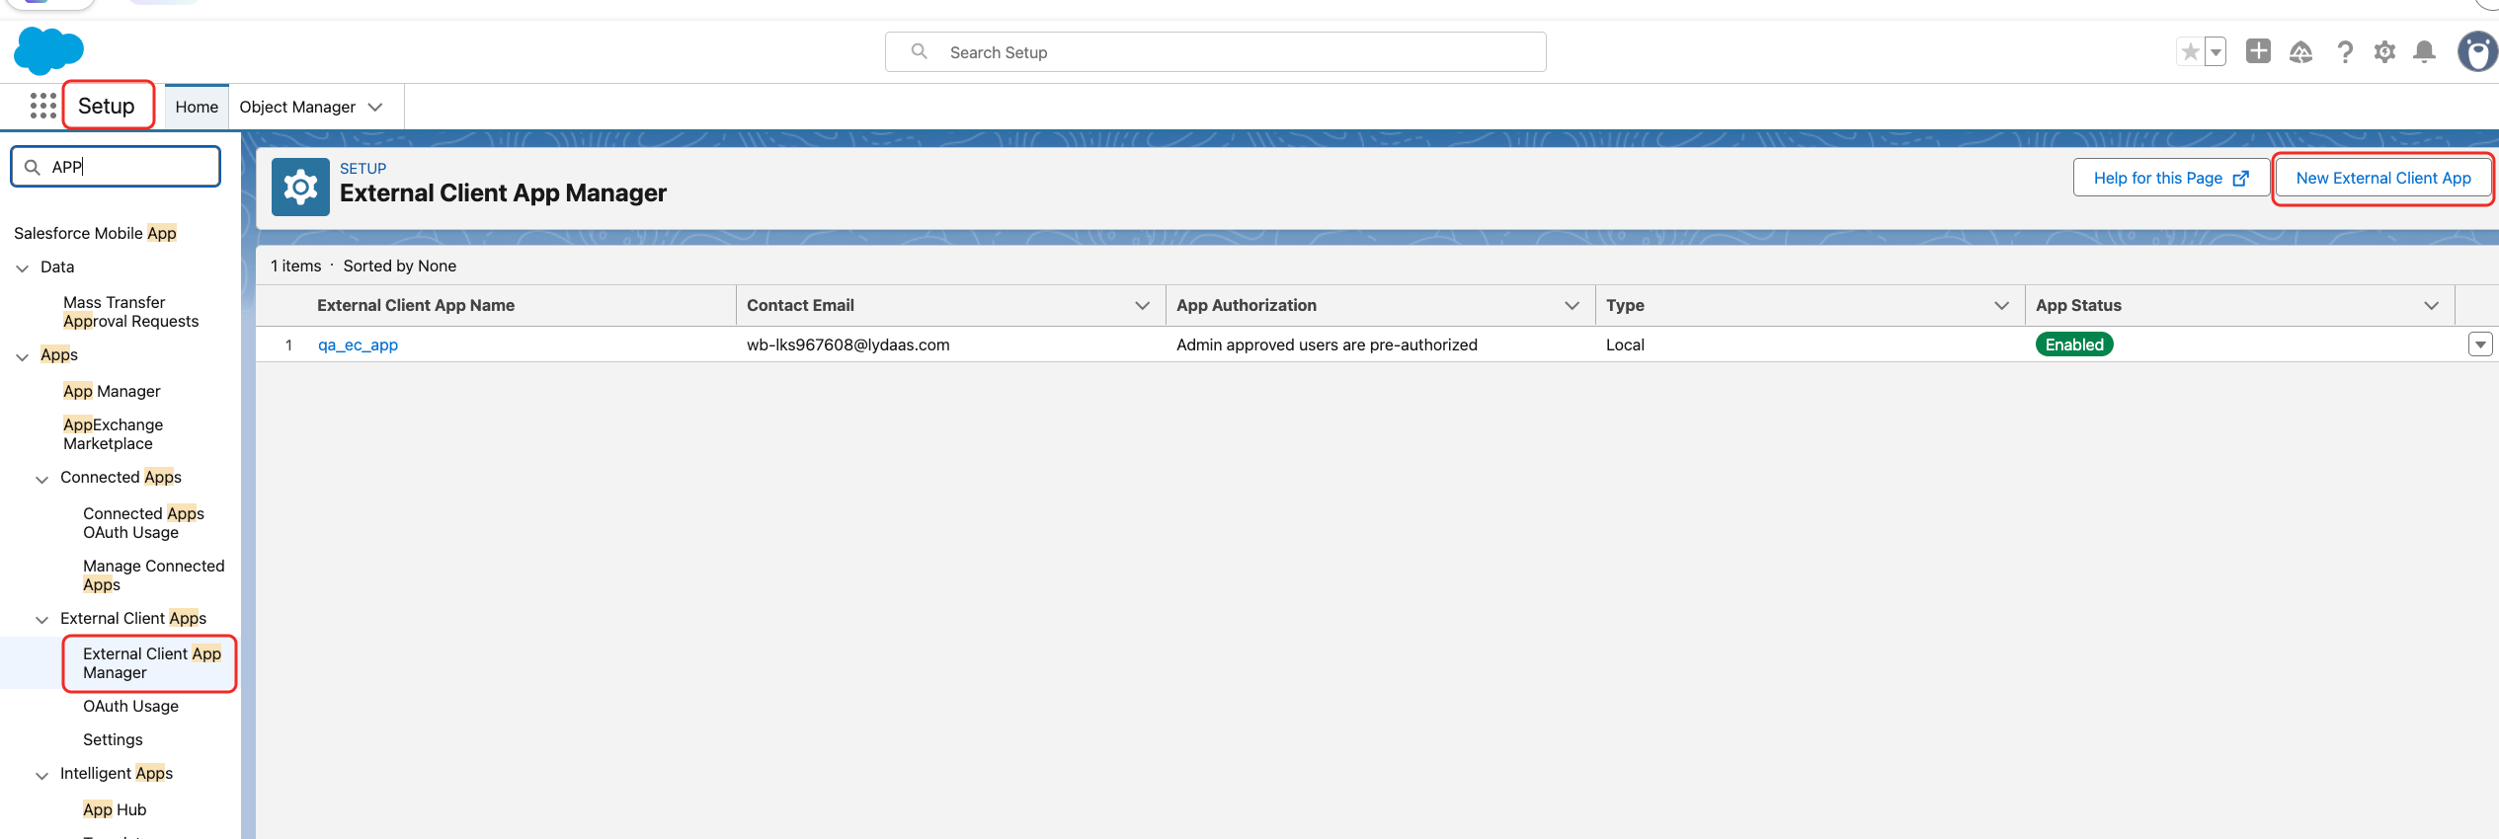Viewport: 2499px width, 839px height.
Task: Open OAuth Usage under External Client Apps
Action: click(x=130, y=706)
